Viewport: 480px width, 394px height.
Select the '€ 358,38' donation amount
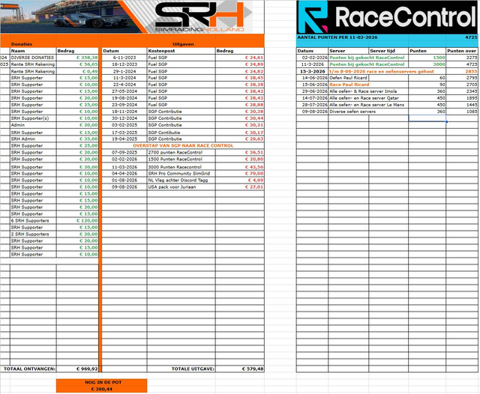pyautogui.click(x=77, y=58)
